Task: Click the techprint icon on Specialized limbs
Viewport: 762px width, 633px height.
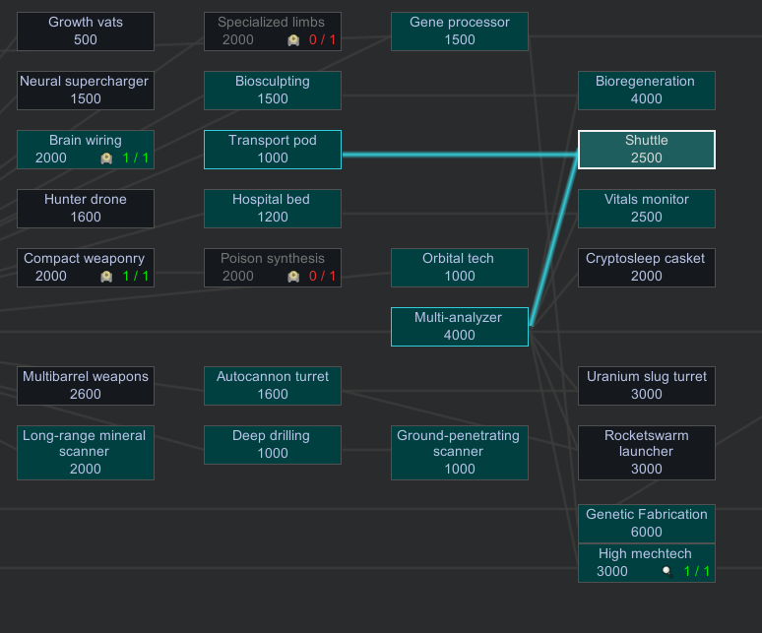Action: (293, 40)
